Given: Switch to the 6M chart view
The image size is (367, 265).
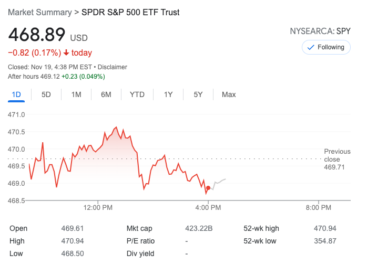Looking at the screenshot, I should click(x=106, y=94).
